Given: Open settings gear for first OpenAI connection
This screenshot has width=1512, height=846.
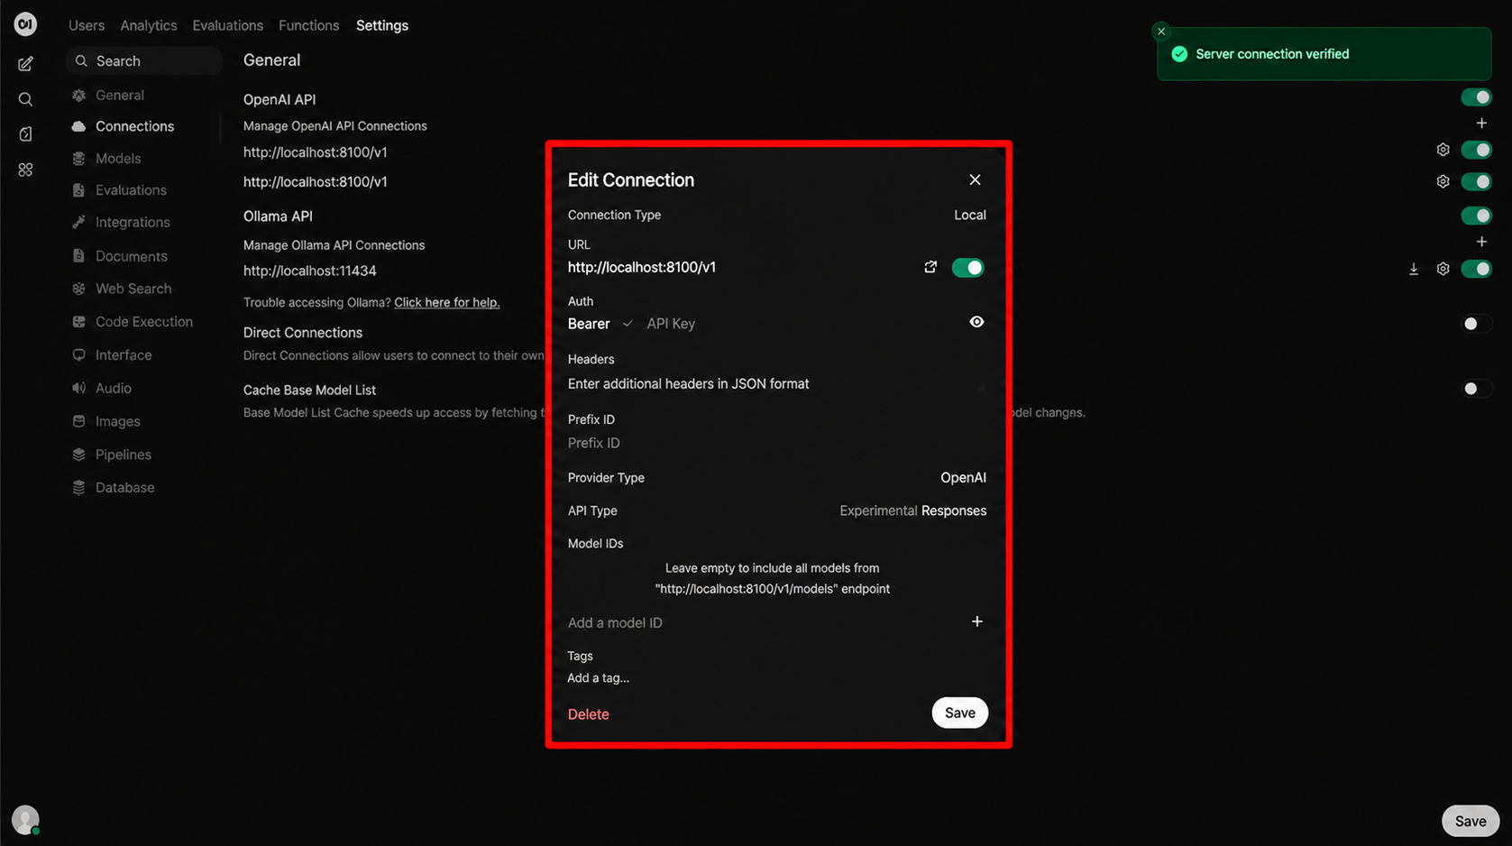Looking at the screenshot, I should 1443,150.
